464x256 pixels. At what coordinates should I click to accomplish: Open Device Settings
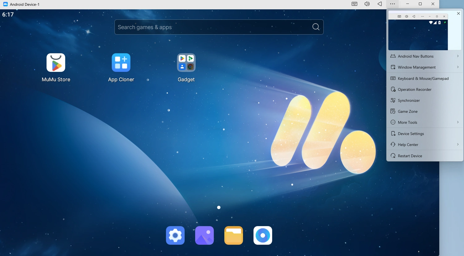411,134
